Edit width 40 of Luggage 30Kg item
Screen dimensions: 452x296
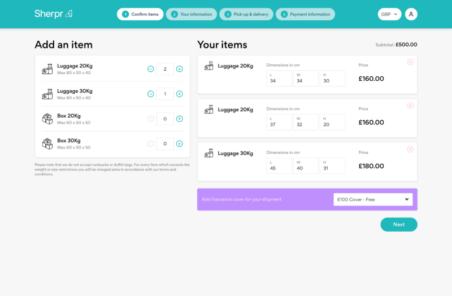(306, 166)
